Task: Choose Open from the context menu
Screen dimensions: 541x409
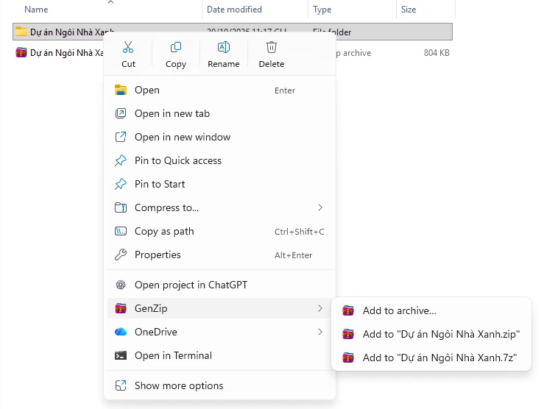Action: tap(220, 90)
